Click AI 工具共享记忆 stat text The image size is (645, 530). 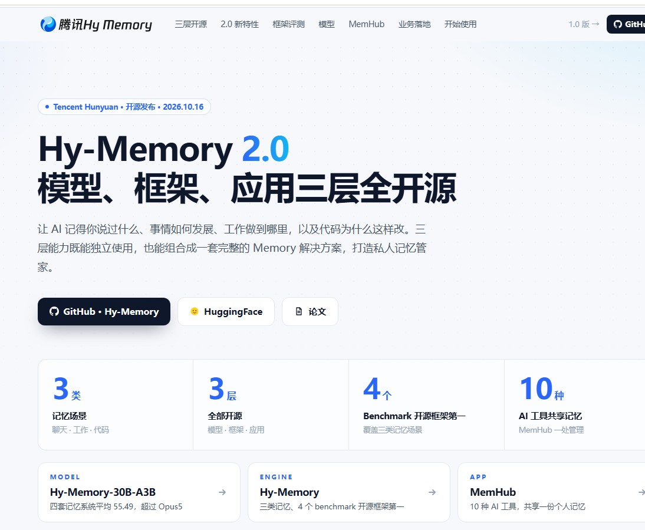[551, 416]
